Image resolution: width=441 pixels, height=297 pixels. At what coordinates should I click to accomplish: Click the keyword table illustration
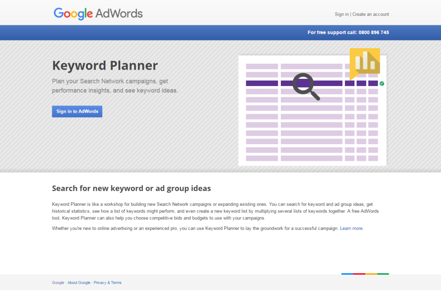click(x=312, y=111)
